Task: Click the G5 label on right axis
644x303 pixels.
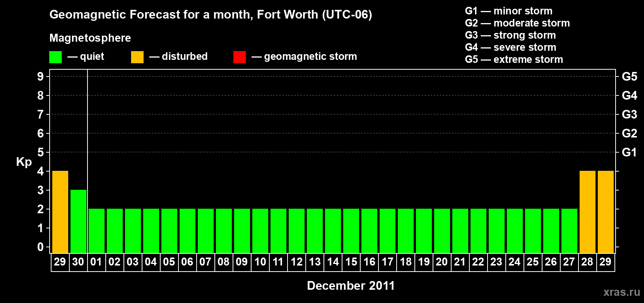Action: pos(630,77)
